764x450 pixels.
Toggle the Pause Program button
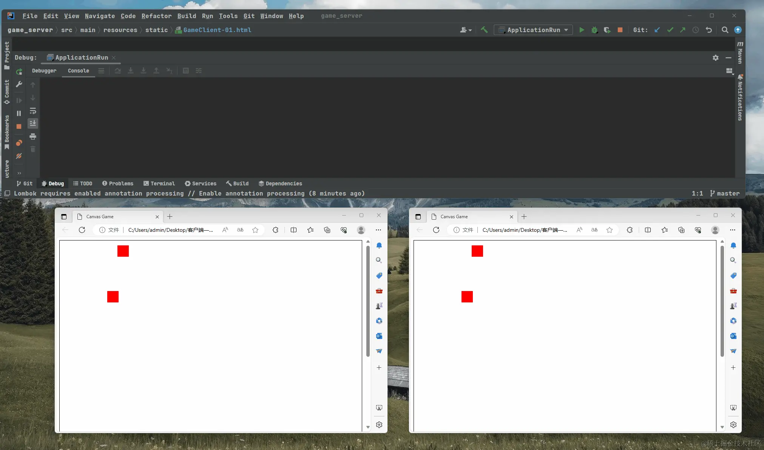18,112
